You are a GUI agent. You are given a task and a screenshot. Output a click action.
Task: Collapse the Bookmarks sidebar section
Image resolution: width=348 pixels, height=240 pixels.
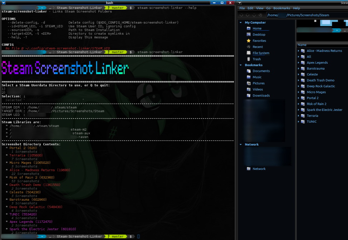[x=241, y=65]
